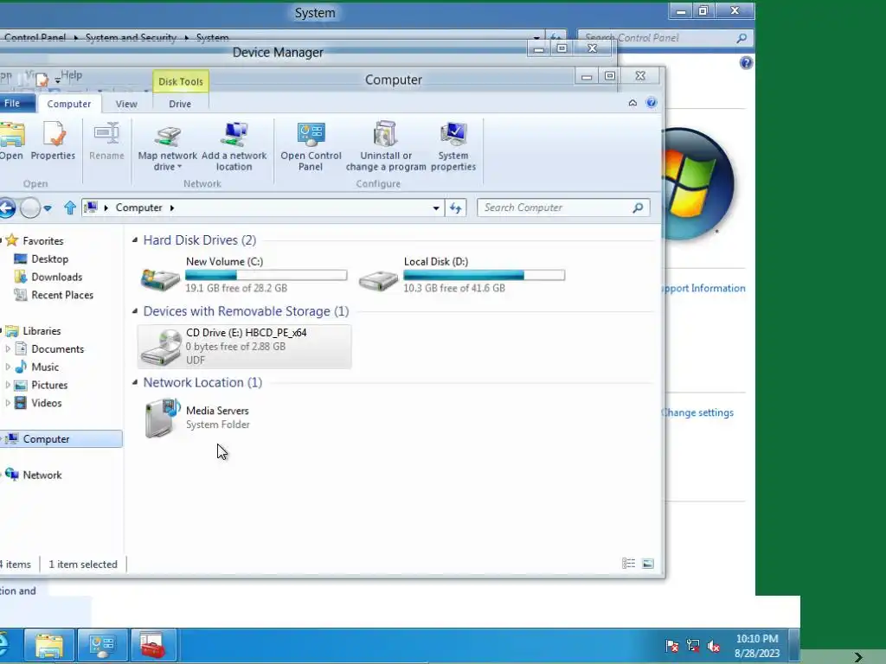Click the Search Computer magnifier icon
The width and height of the screenshot is (886, 664).
pyautogui.click(x=638, y=207)
